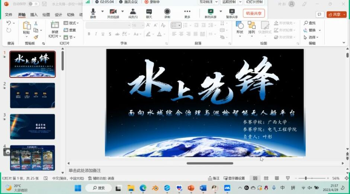
Task: Toggle the AutoSave (自动保存) switch
Action: [x=33, y=4]
